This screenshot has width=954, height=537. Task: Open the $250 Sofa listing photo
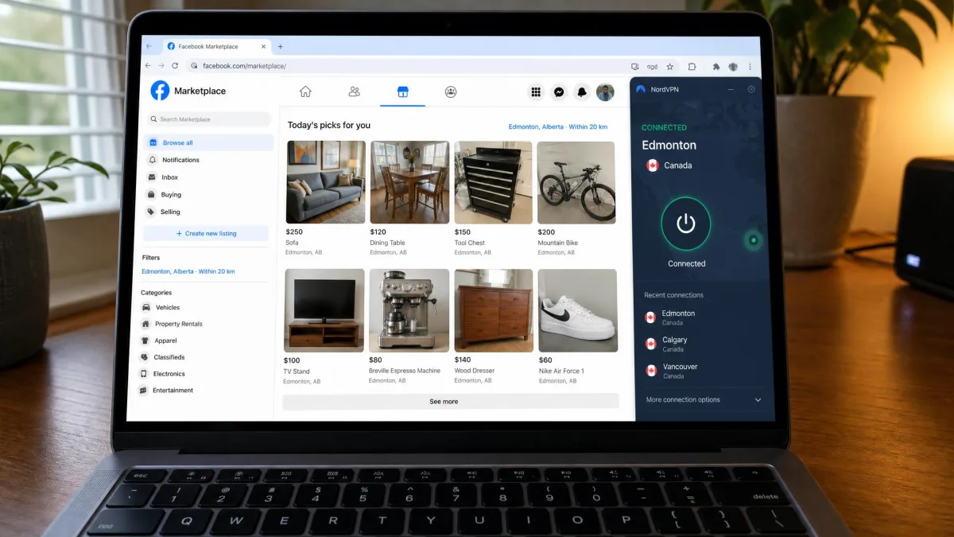coord(326,182)
